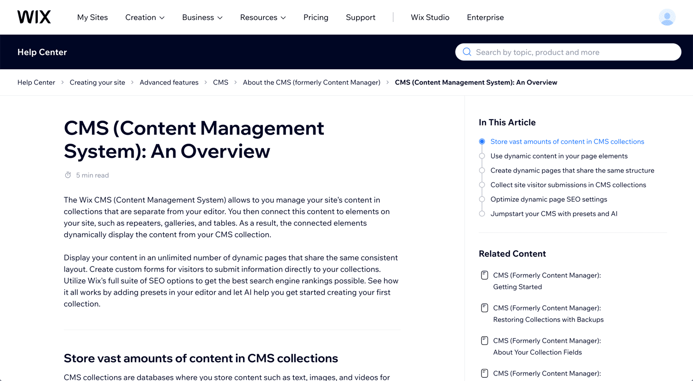Viewport: 693px width, 381px height.
Task: Jump to 'Collect site visitor submissions in CMS collections'
Action: click(x=568, y=185)
